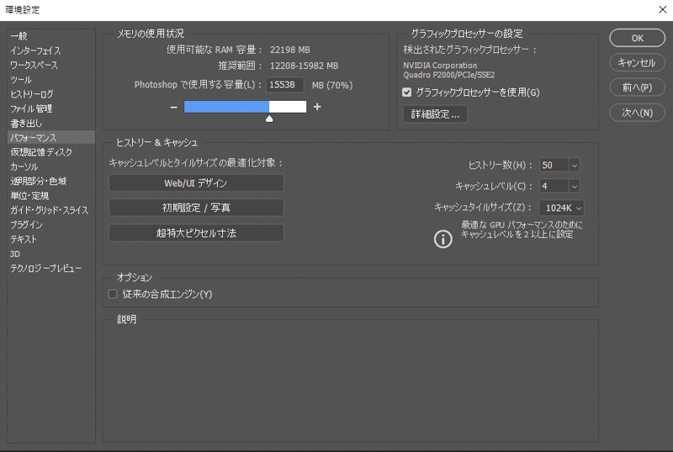Select 仮想記憶ディスク category

coord(51,152)
